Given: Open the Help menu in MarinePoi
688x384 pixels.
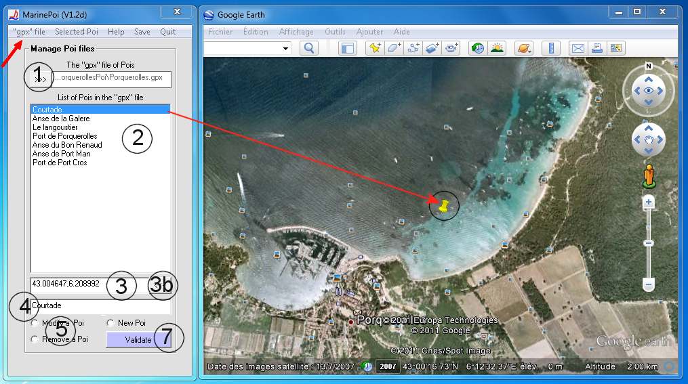Looking at the screenshot, I should [116, 32].
